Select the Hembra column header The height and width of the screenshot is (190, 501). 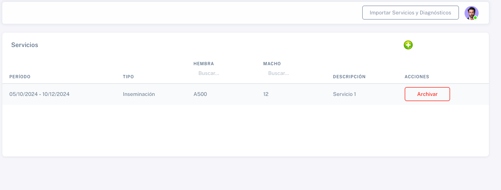[204, 64]
